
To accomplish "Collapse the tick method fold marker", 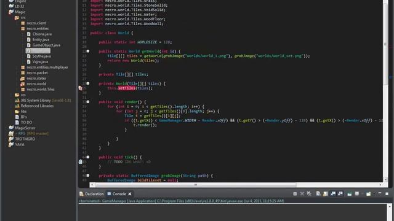I will click(87, 157).
